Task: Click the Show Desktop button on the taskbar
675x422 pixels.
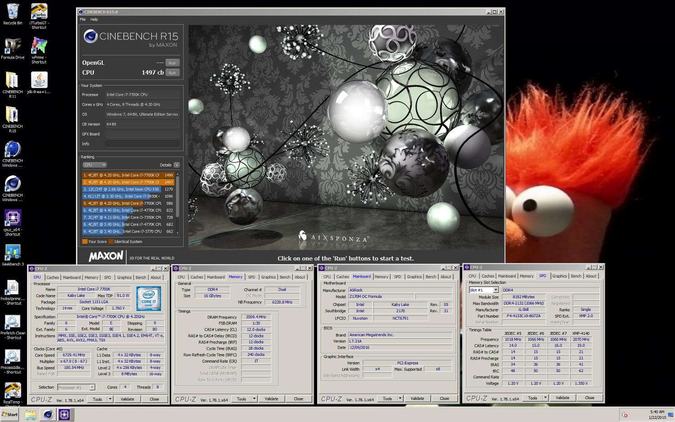Action: pyautogui.click(x=671, y=415)
